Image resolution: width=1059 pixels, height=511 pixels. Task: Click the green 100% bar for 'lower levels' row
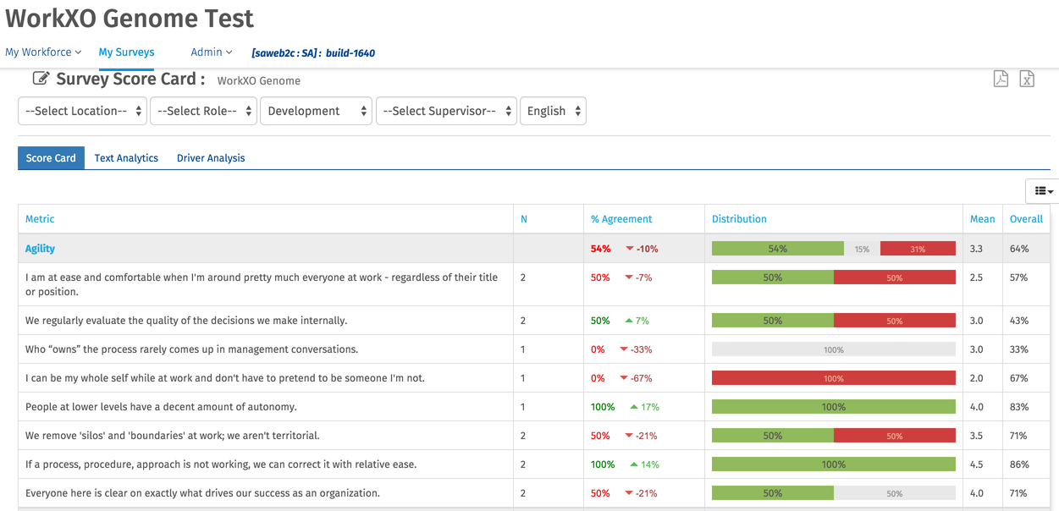pyautogui.click(x=834, y=407)
